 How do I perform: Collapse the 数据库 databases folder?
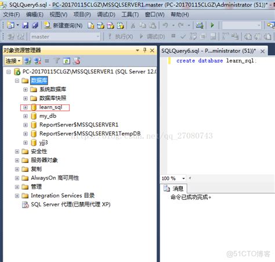17,81
